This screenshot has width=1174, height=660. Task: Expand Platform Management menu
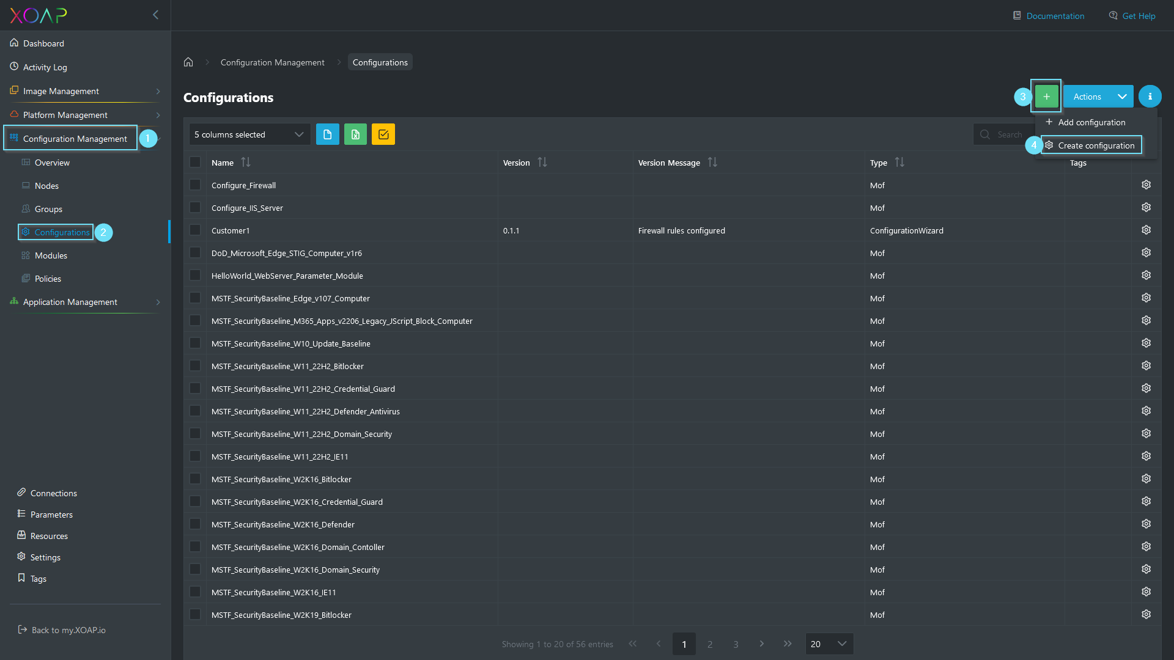pyautogui.click(x=86, y=115)
